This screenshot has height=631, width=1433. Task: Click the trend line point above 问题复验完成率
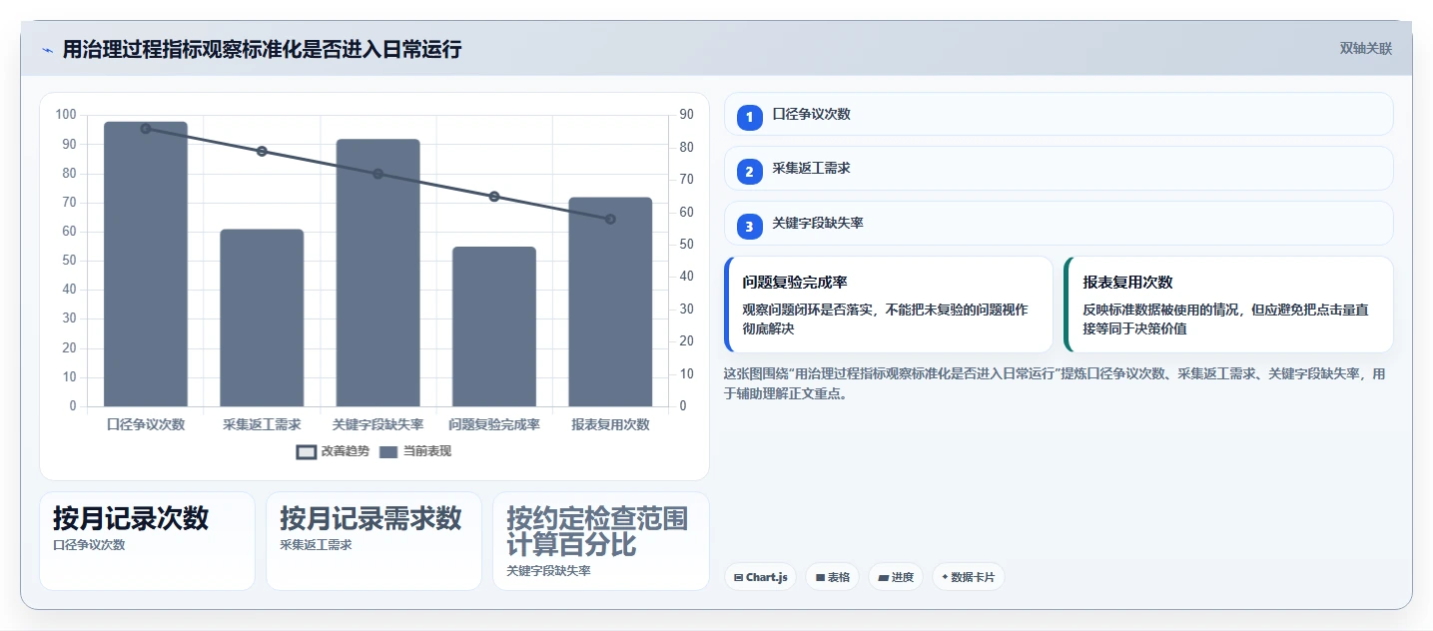pos(494,197)
